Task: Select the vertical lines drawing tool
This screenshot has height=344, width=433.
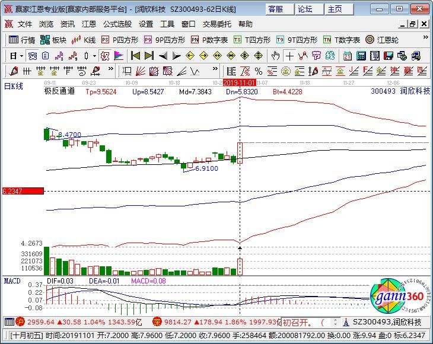Action: pos(27,72)
